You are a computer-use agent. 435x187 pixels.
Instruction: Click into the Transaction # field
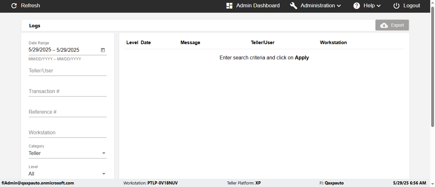point(68,91)
